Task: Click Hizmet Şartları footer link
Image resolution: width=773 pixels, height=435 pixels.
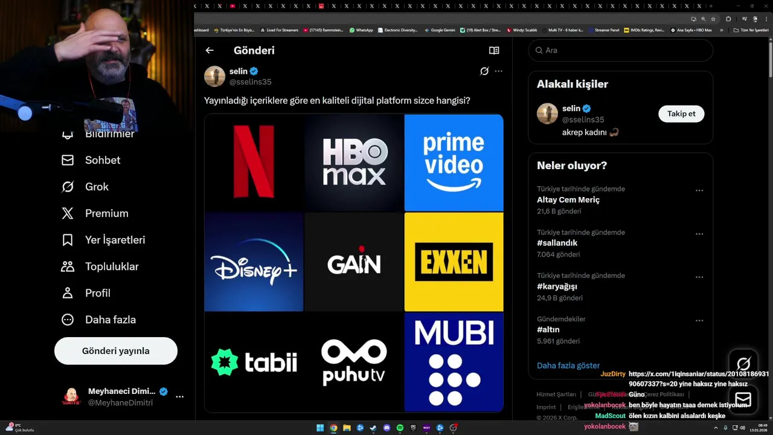Action: coord(556,395)
